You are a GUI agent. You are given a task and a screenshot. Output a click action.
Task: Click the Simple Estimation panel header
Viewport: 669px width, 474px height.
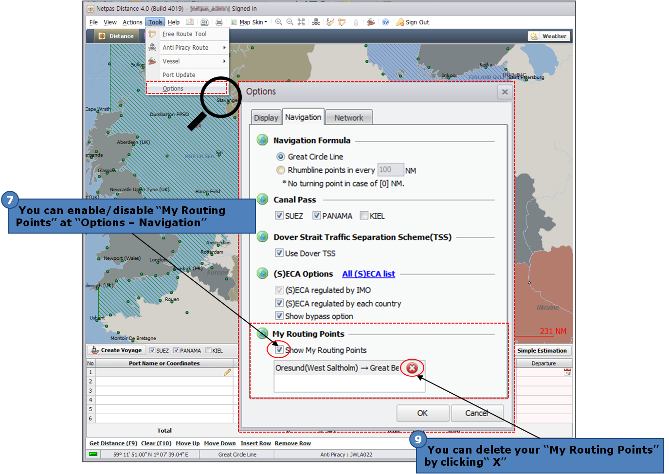pos(542,350)
